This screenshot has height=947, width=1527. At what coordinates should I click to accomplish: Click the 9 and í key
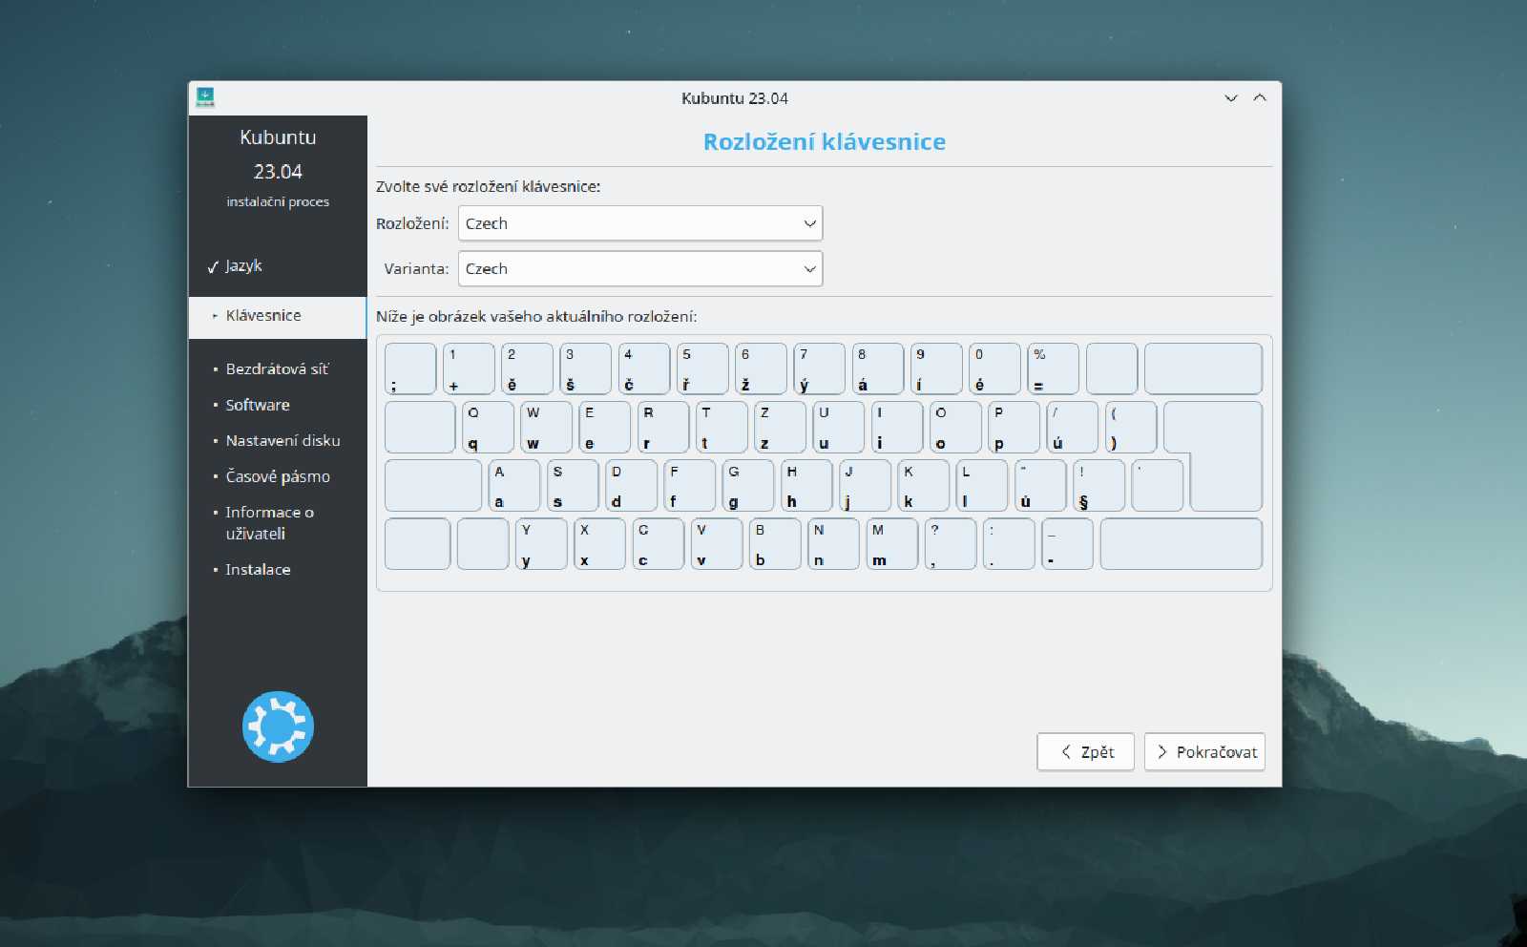tap(935, 368)
